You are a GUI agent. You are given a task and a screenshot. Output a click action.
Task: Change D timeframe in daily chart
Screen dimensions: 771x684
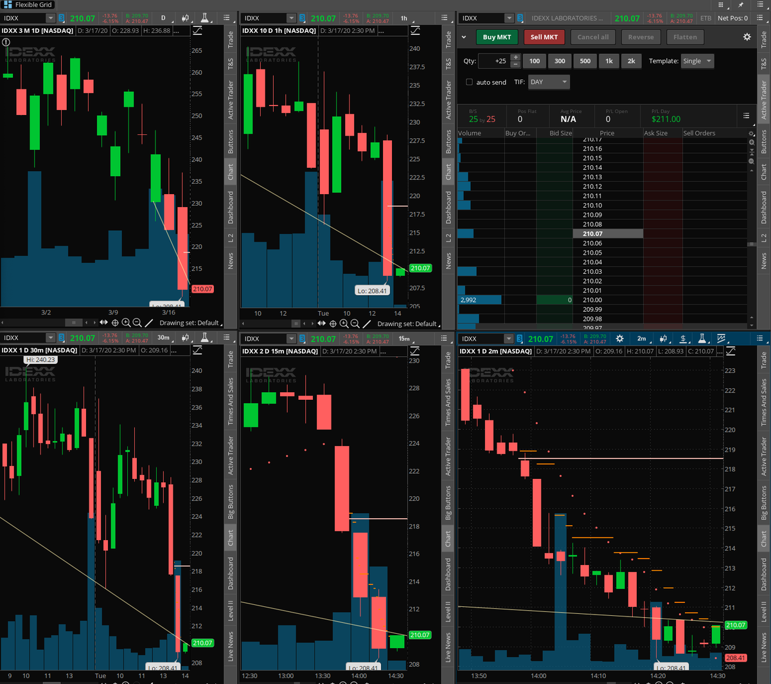(x=163, y=18)
